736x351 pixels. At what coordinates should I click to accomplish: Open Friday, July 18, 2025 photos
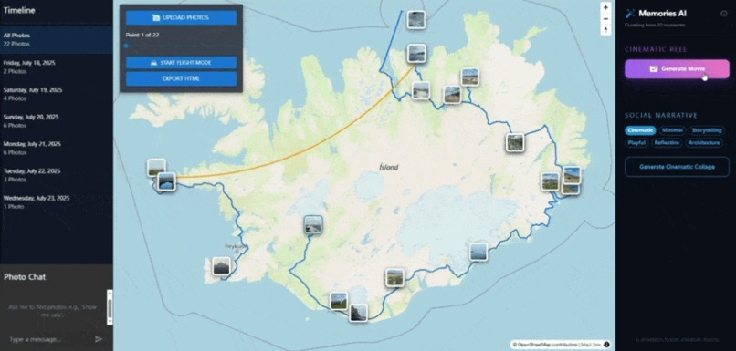pos(57,67)
